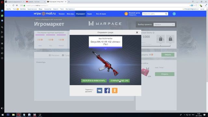The height and width of the screenshot is (117, 208).
Task: Click the address bar URL
Action: coord(37,6)
